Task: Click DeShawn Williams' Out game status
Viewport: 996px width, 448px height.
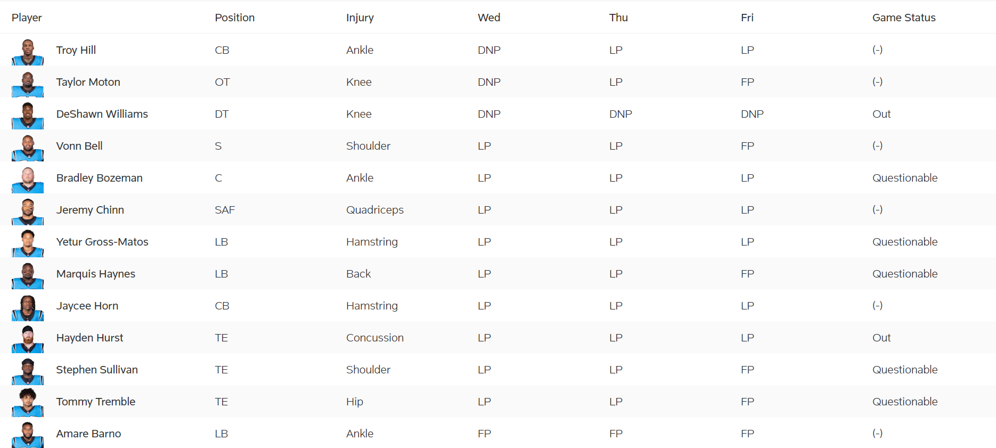Action: point(881,114)
